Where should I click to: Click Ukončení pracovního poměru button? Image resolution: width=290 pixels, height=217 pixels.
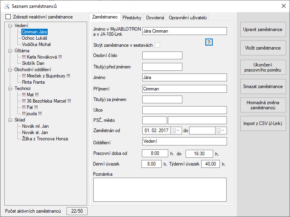pos(262,67)
